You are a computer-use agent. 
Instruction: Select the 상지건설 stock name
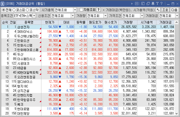tap(23, 91)
